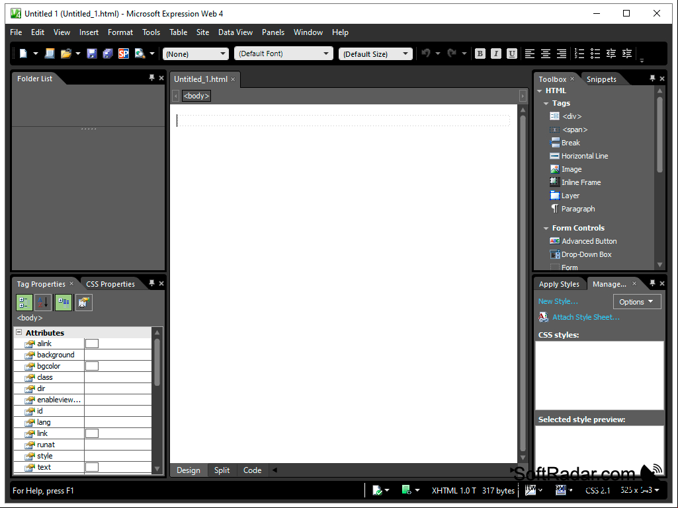Toggle Align Text Right
The width and height of the screenshot is (678, 508).
point(562,53)
